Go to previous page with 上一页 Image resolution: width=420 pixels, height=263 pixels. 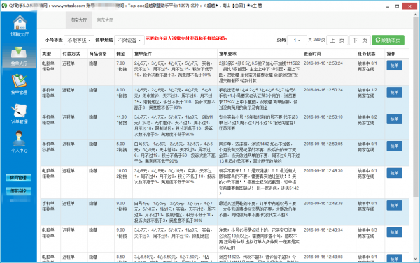337,40
